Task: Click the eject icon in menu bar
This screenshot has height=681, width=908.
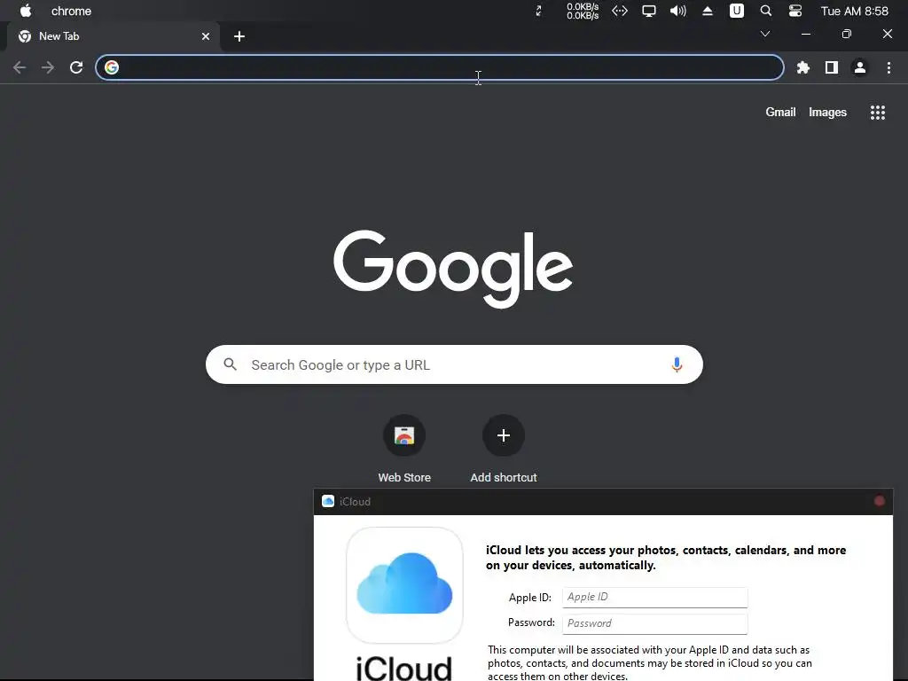Action: coord(707,11)
